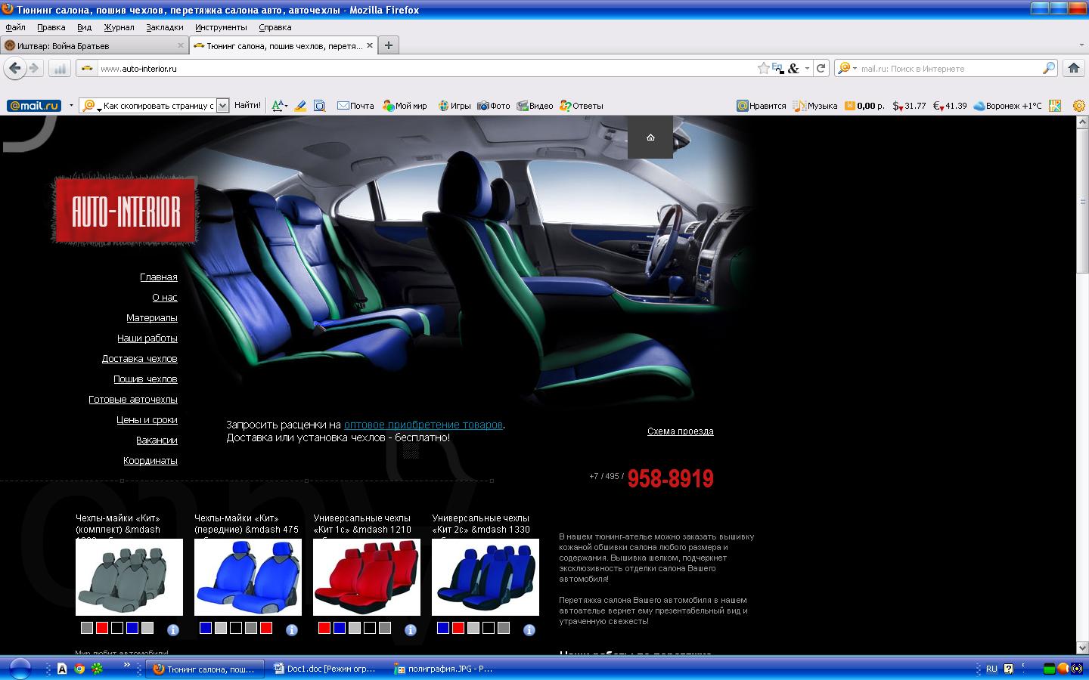Open the О нас page link
Screen dimensions: 1089x680
[165, 298]
